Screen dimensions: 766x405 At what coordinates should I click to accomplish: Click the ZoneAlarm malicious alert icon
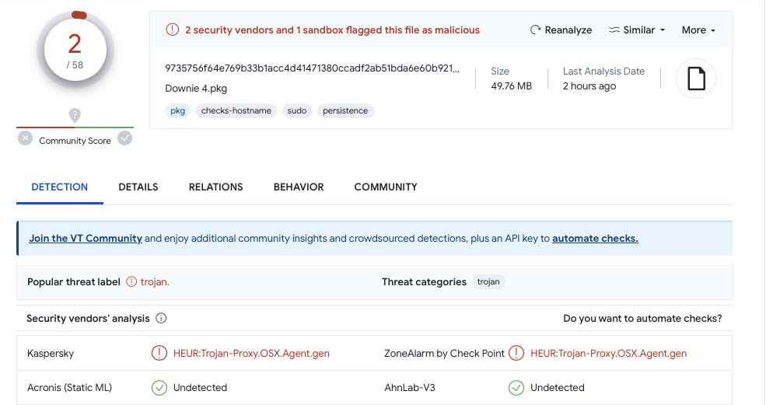516,353
